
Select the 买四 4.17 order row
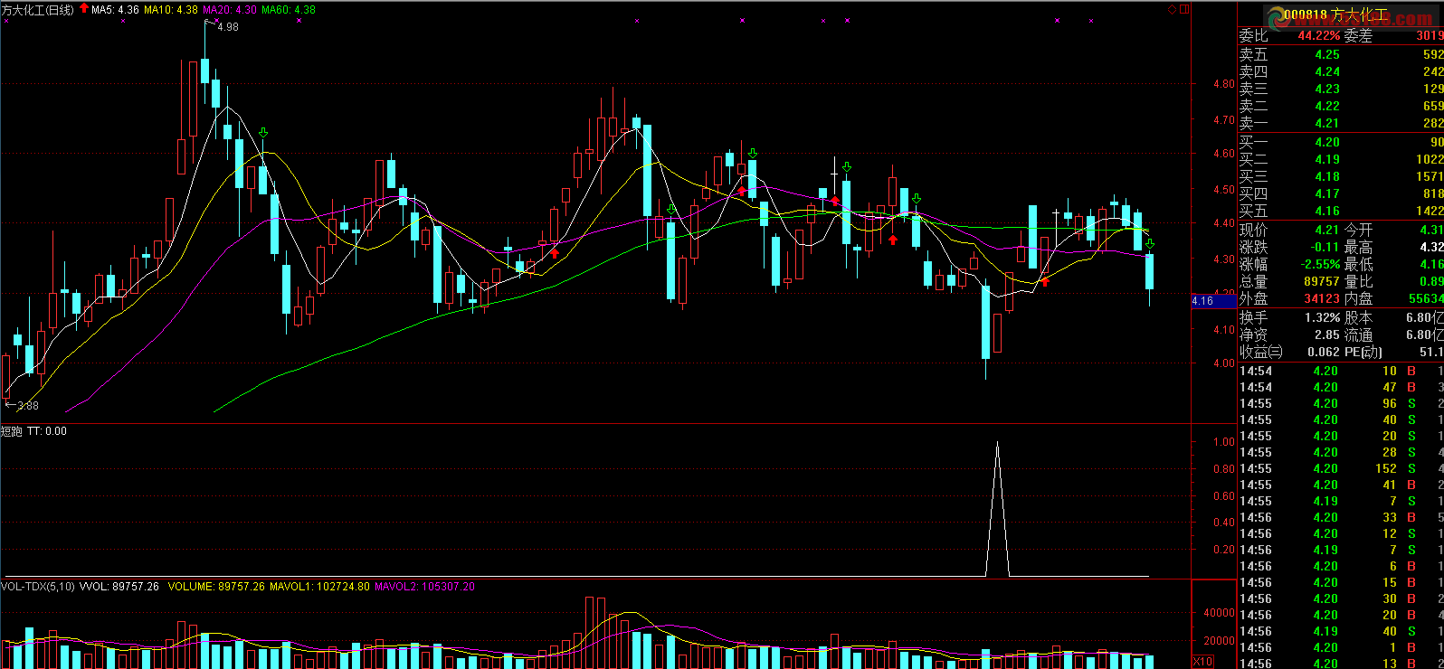(x=1341, y=193)
